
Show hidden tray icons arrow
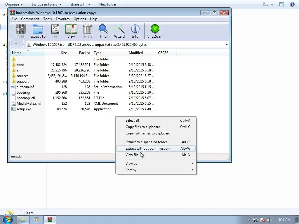coord(248,220)
